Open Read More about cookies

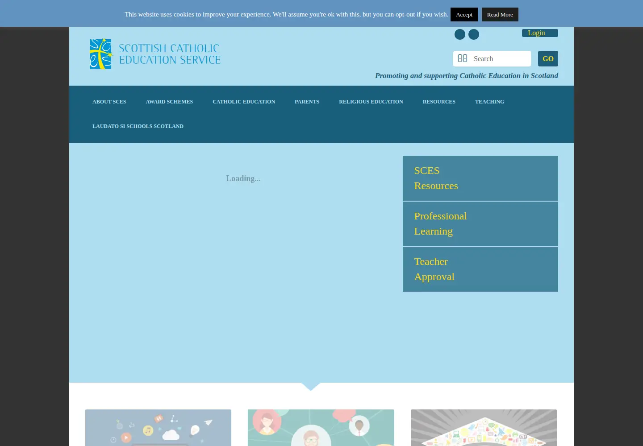[500, 14]
